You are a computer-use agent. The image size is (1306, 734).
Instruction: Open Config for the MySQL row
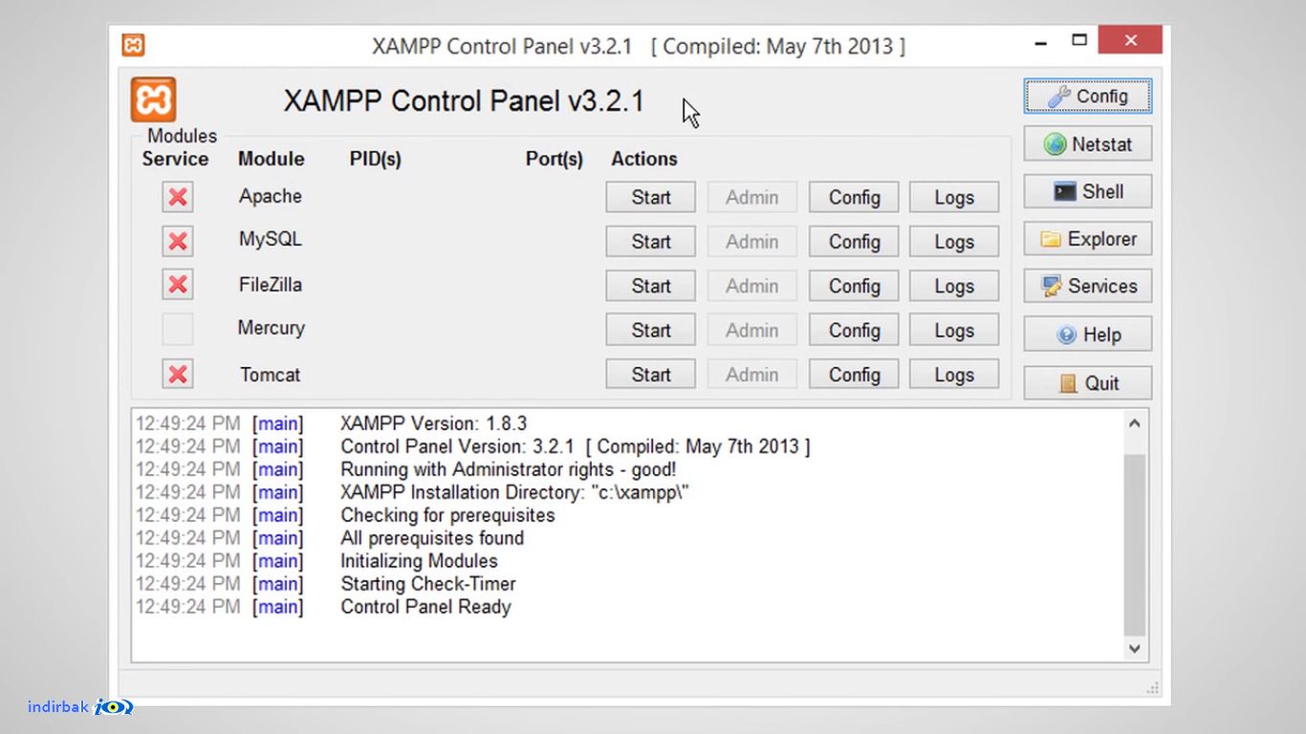point(854,242)
